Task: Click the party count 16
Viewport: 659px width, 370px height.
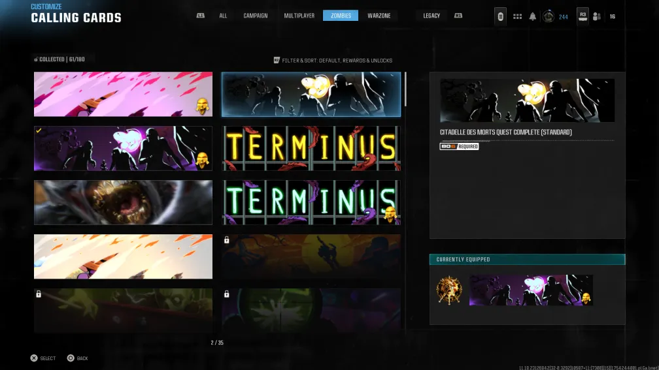Action: pyautogui.click(x=613, y=16)
